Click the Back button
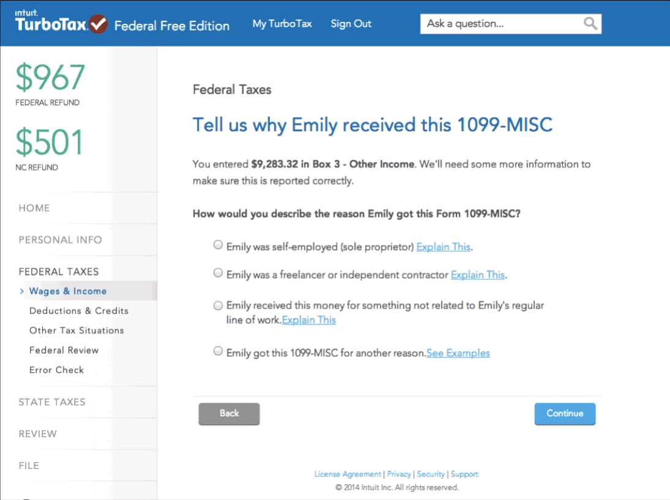 229,413
